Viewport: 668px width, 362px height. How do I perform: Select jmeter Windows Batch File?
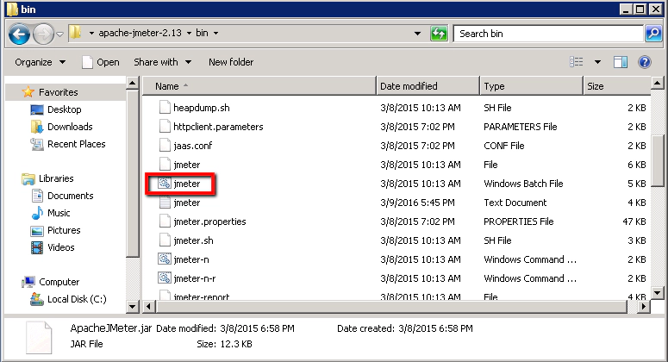(x=186, y=184)
